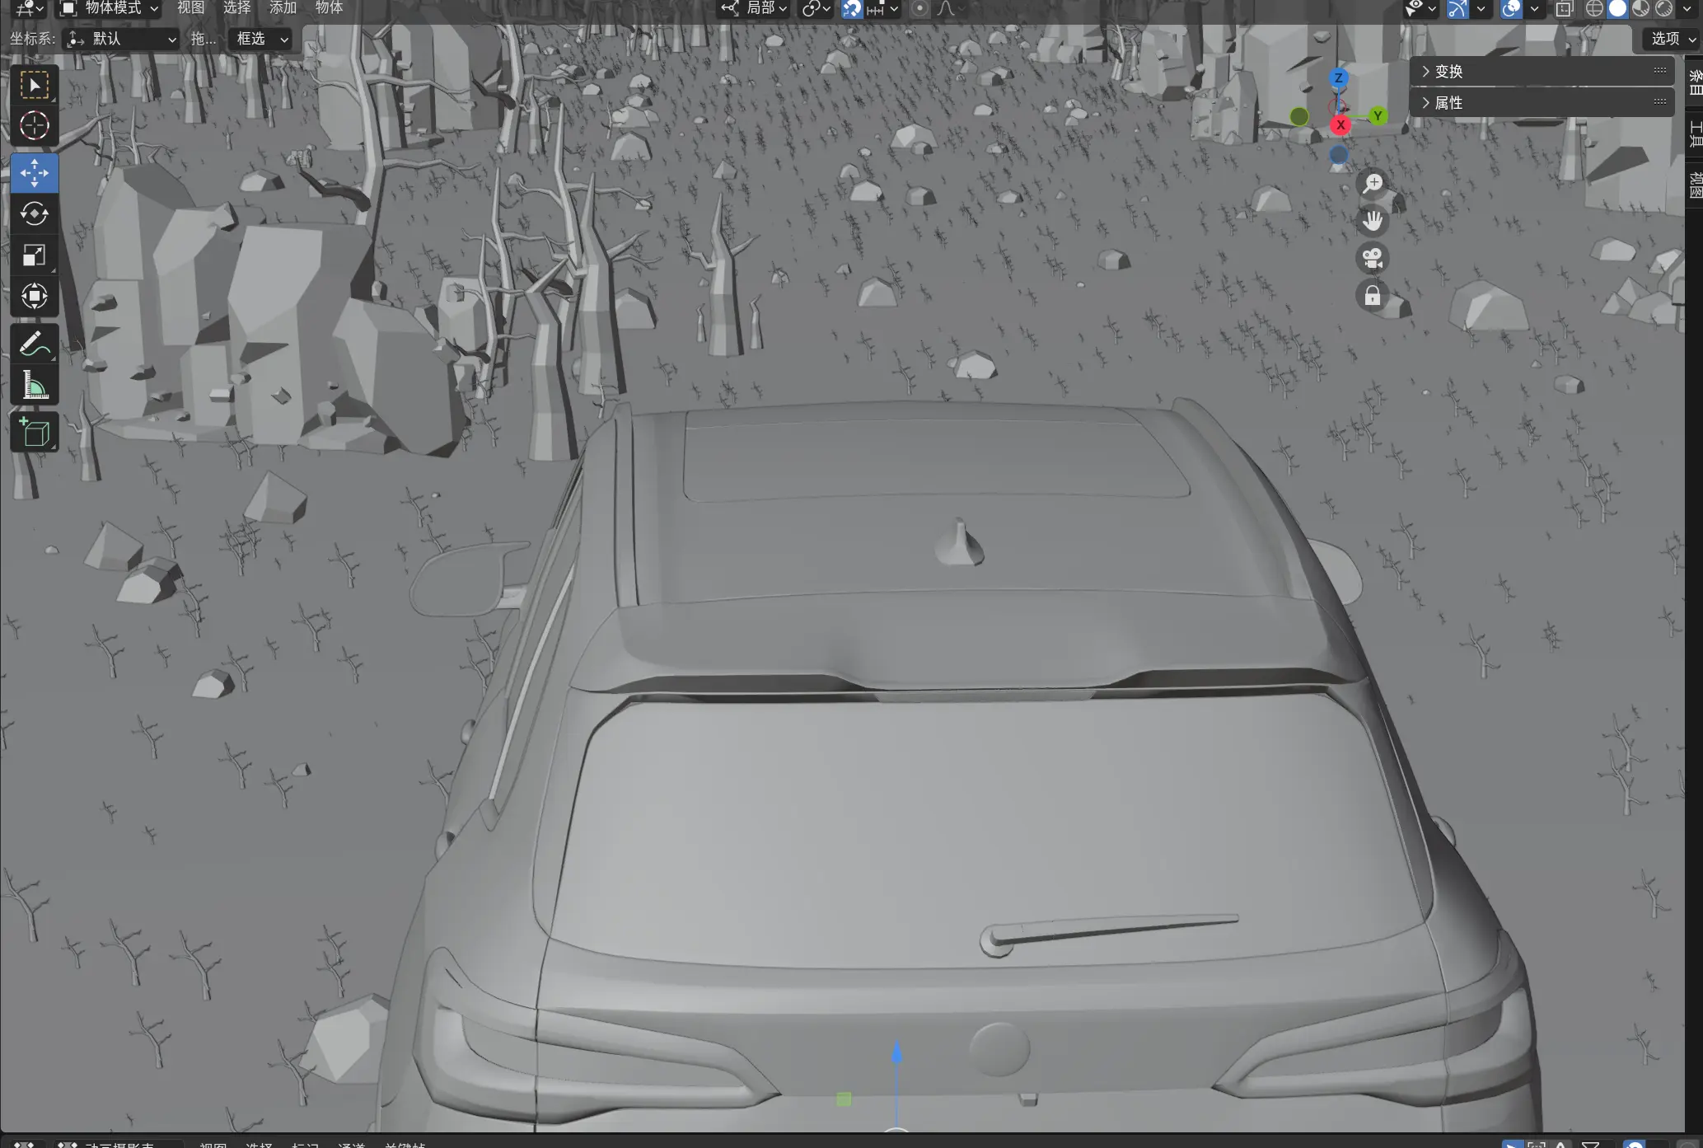Activate the Annotate pencil tool

coord(34,344)
